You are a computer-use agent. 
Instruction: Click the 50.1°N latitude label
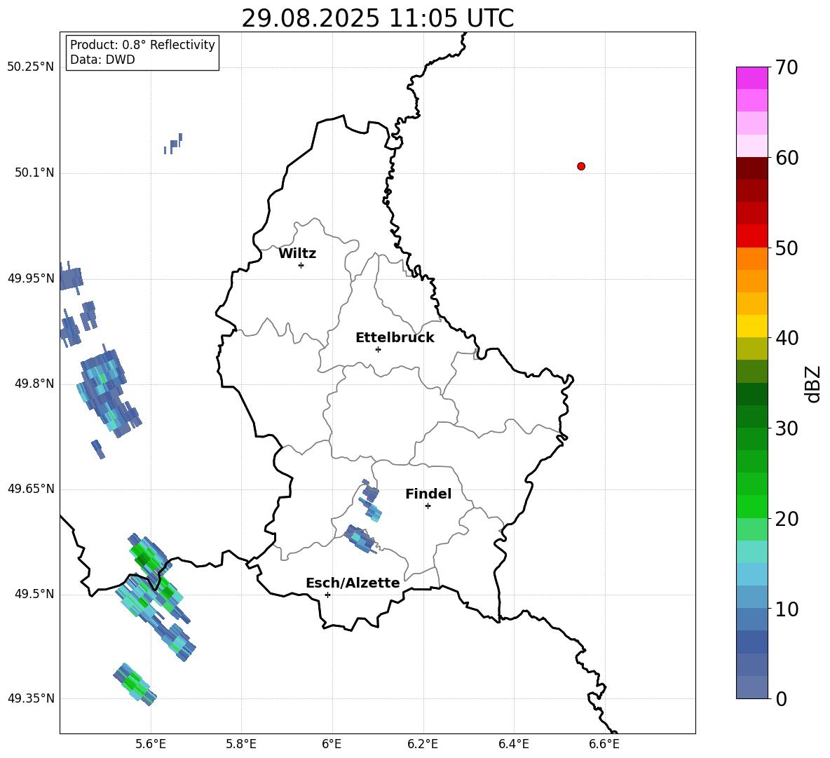pos(34,172)
